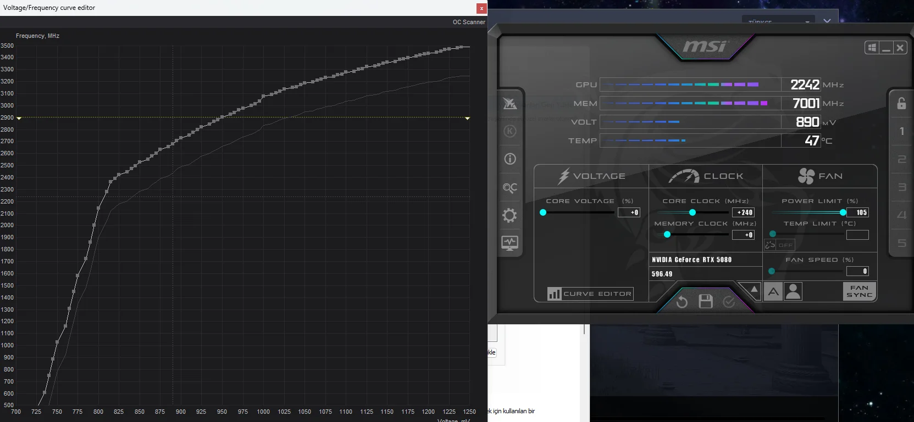Open MSI Dragon Center shortcut icon in Afterburner sidebar
Image resolution: width=914 pixels, height=422 pixels.
click(x=510, y=103)
